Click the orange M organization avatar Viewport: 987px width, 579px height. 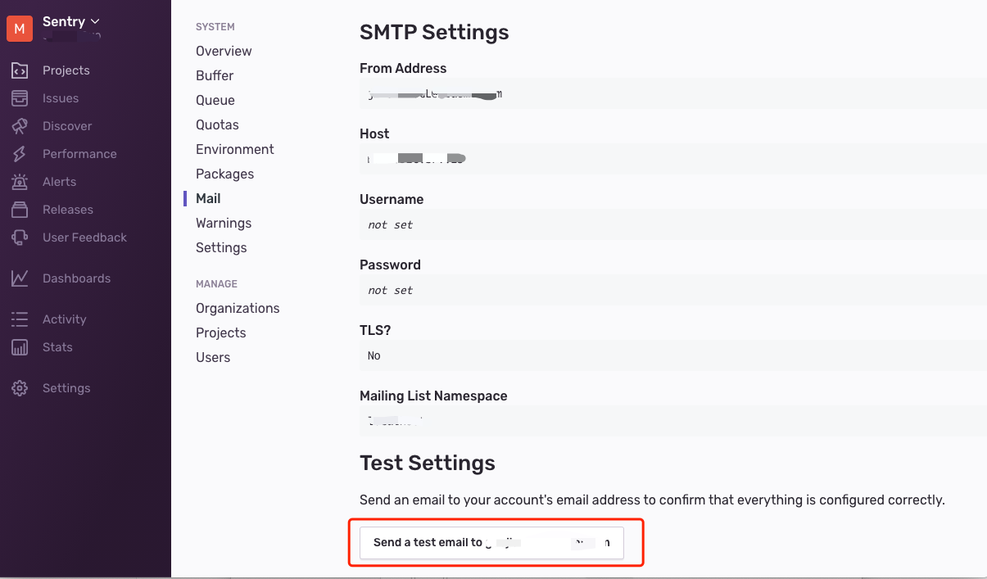click(x=20, y=29)
